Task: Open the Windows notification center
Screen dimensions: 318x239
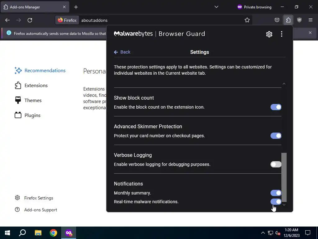Action: tap(308, 233)
